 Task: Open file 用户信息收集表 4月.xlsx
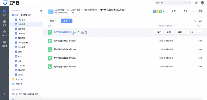coord(65,49)
